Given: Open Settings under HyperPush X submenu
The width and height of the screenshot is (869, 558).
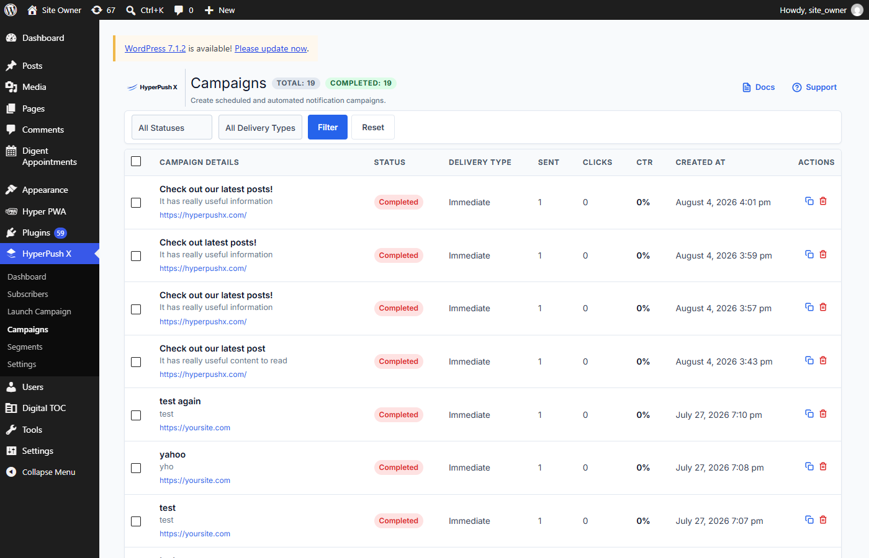Looking at the screenshot, I should pyautogui.click(x=22, y=364).
